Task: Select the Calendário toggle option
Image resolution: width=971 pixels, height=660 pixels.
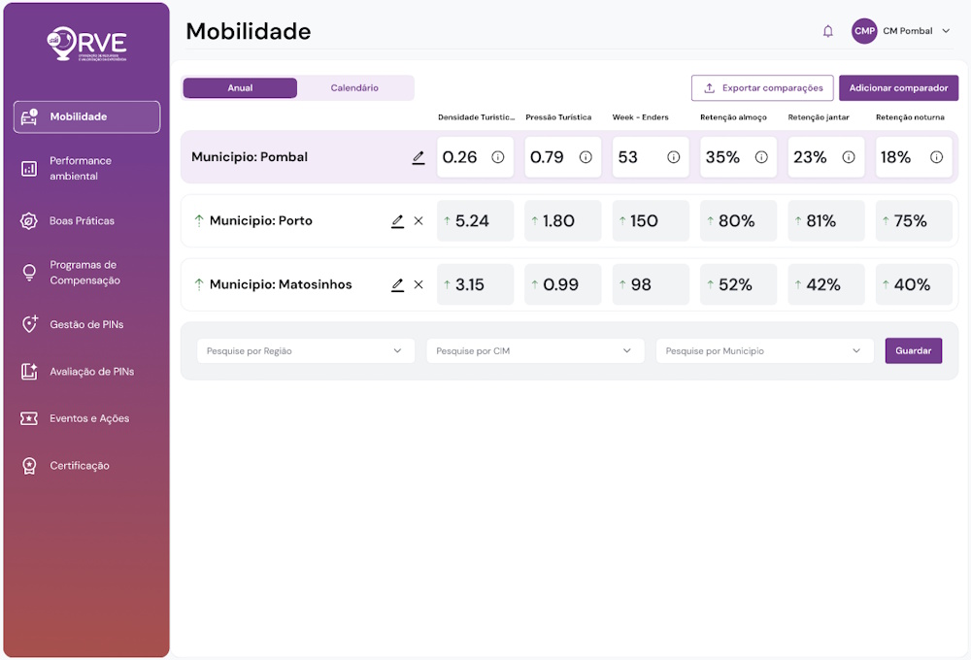Action: click(x=354, y=88)
